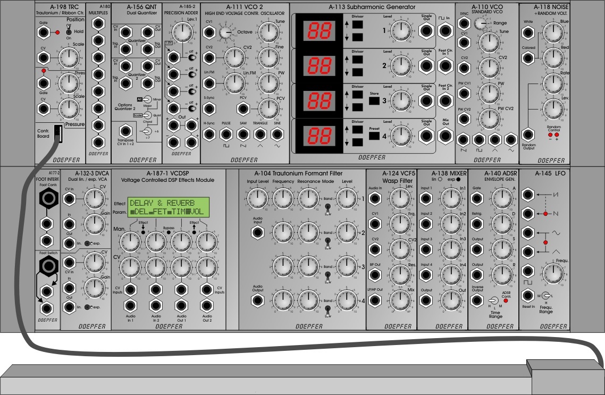Click the Mix Out jack on Subharmonic Generator
The height and width of the screenshot is (395, 605).
tap(444, 134)
